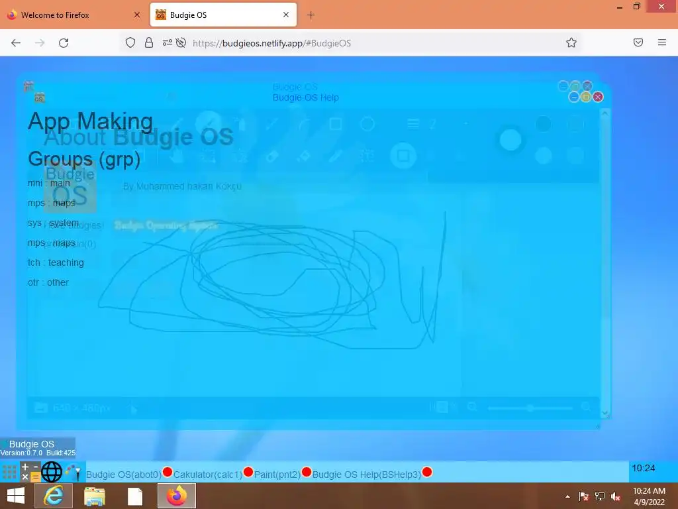The image size is (678, 509).
Task: Close Paint(pnt2) using its red dot
Action: 306,472
